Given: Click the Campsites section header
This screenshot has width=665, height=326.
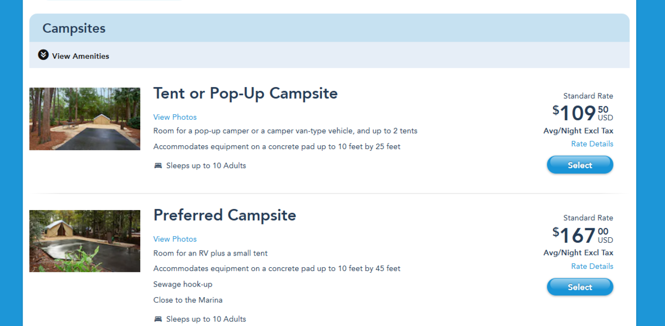Looking at the screenshot, I should pos(74,28).
